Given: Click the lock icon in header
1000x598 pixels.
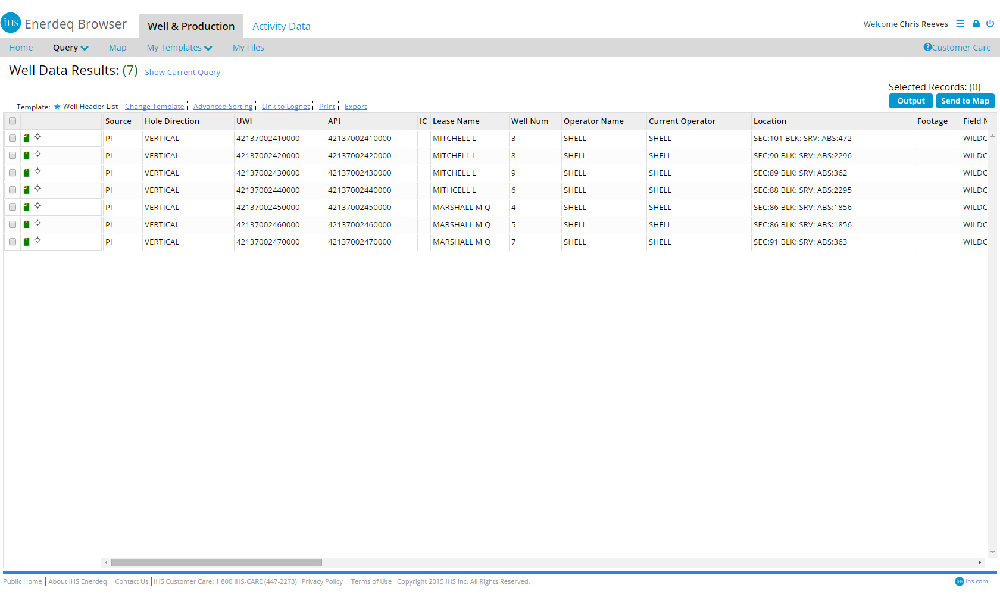Looking at the screenshot, I should pyautogui.click(x=976, y=24).
